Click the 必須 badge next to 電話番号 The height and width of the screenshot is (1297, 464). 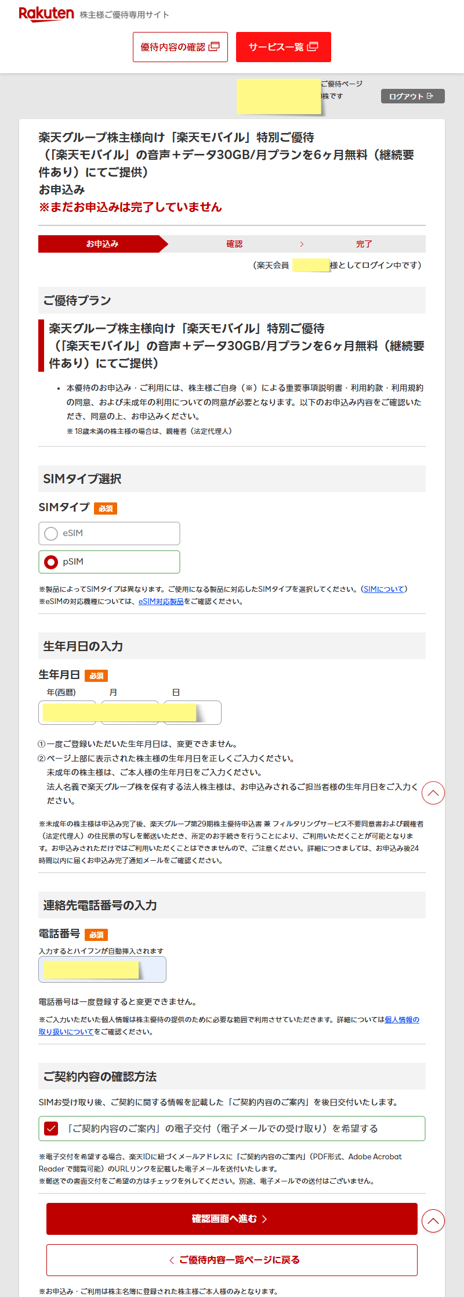pyautogui.click(x=96, y=935)
